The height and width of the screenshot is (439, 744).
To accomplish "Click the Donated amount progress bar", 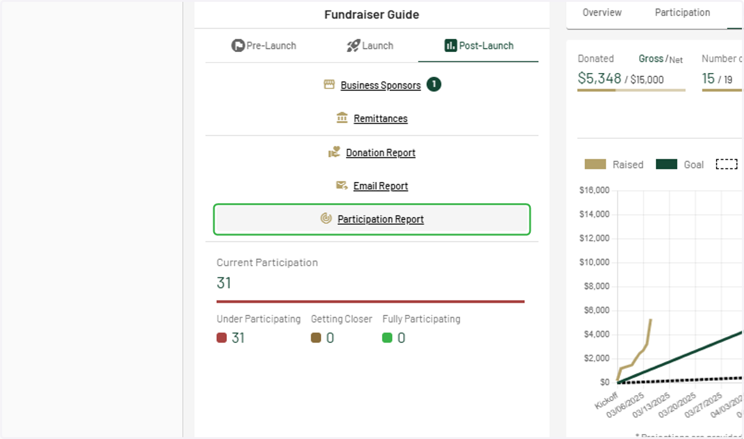I will coord(631,90).
